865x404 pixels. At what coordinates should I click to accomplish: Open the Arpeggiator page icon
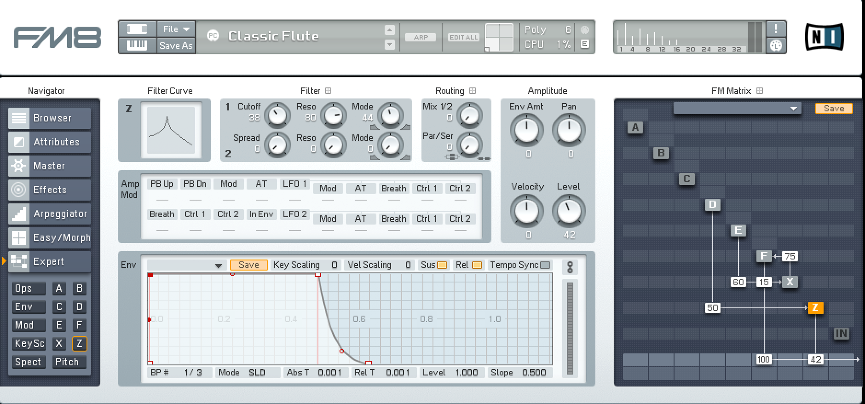point(19,214)
